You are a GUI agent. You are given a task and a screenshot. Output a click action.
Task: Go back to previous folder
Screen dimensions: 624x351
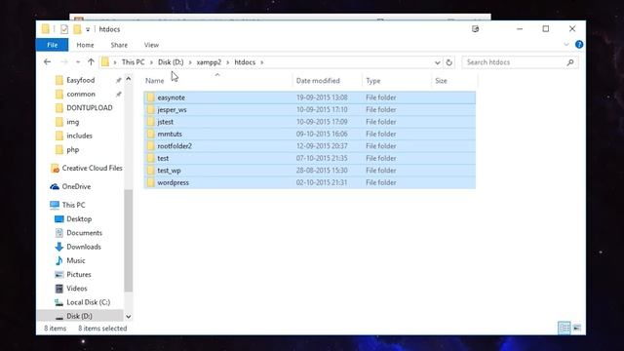click(48, 62)
